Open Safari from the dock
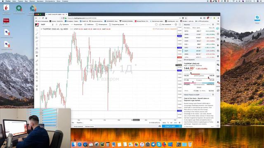This screenshot has width=264, height=148. coord(80,144)
